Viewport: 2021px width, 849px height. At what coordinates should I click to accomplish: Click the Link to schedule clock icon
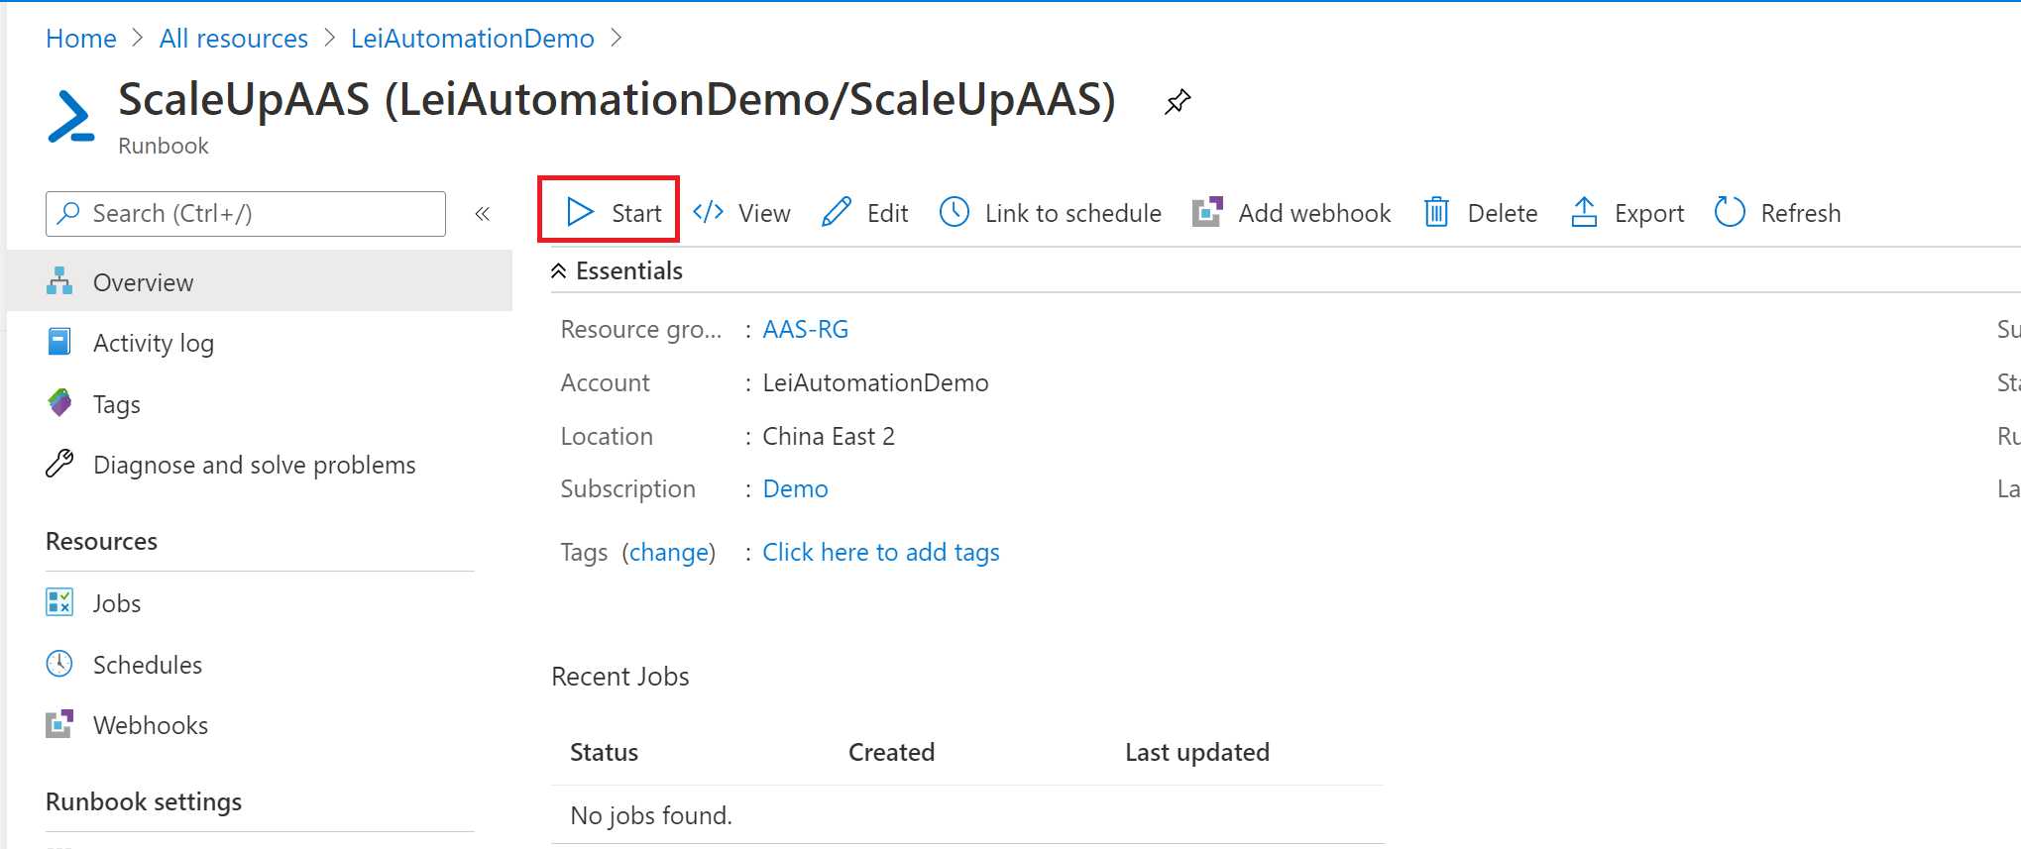(954, 212)
